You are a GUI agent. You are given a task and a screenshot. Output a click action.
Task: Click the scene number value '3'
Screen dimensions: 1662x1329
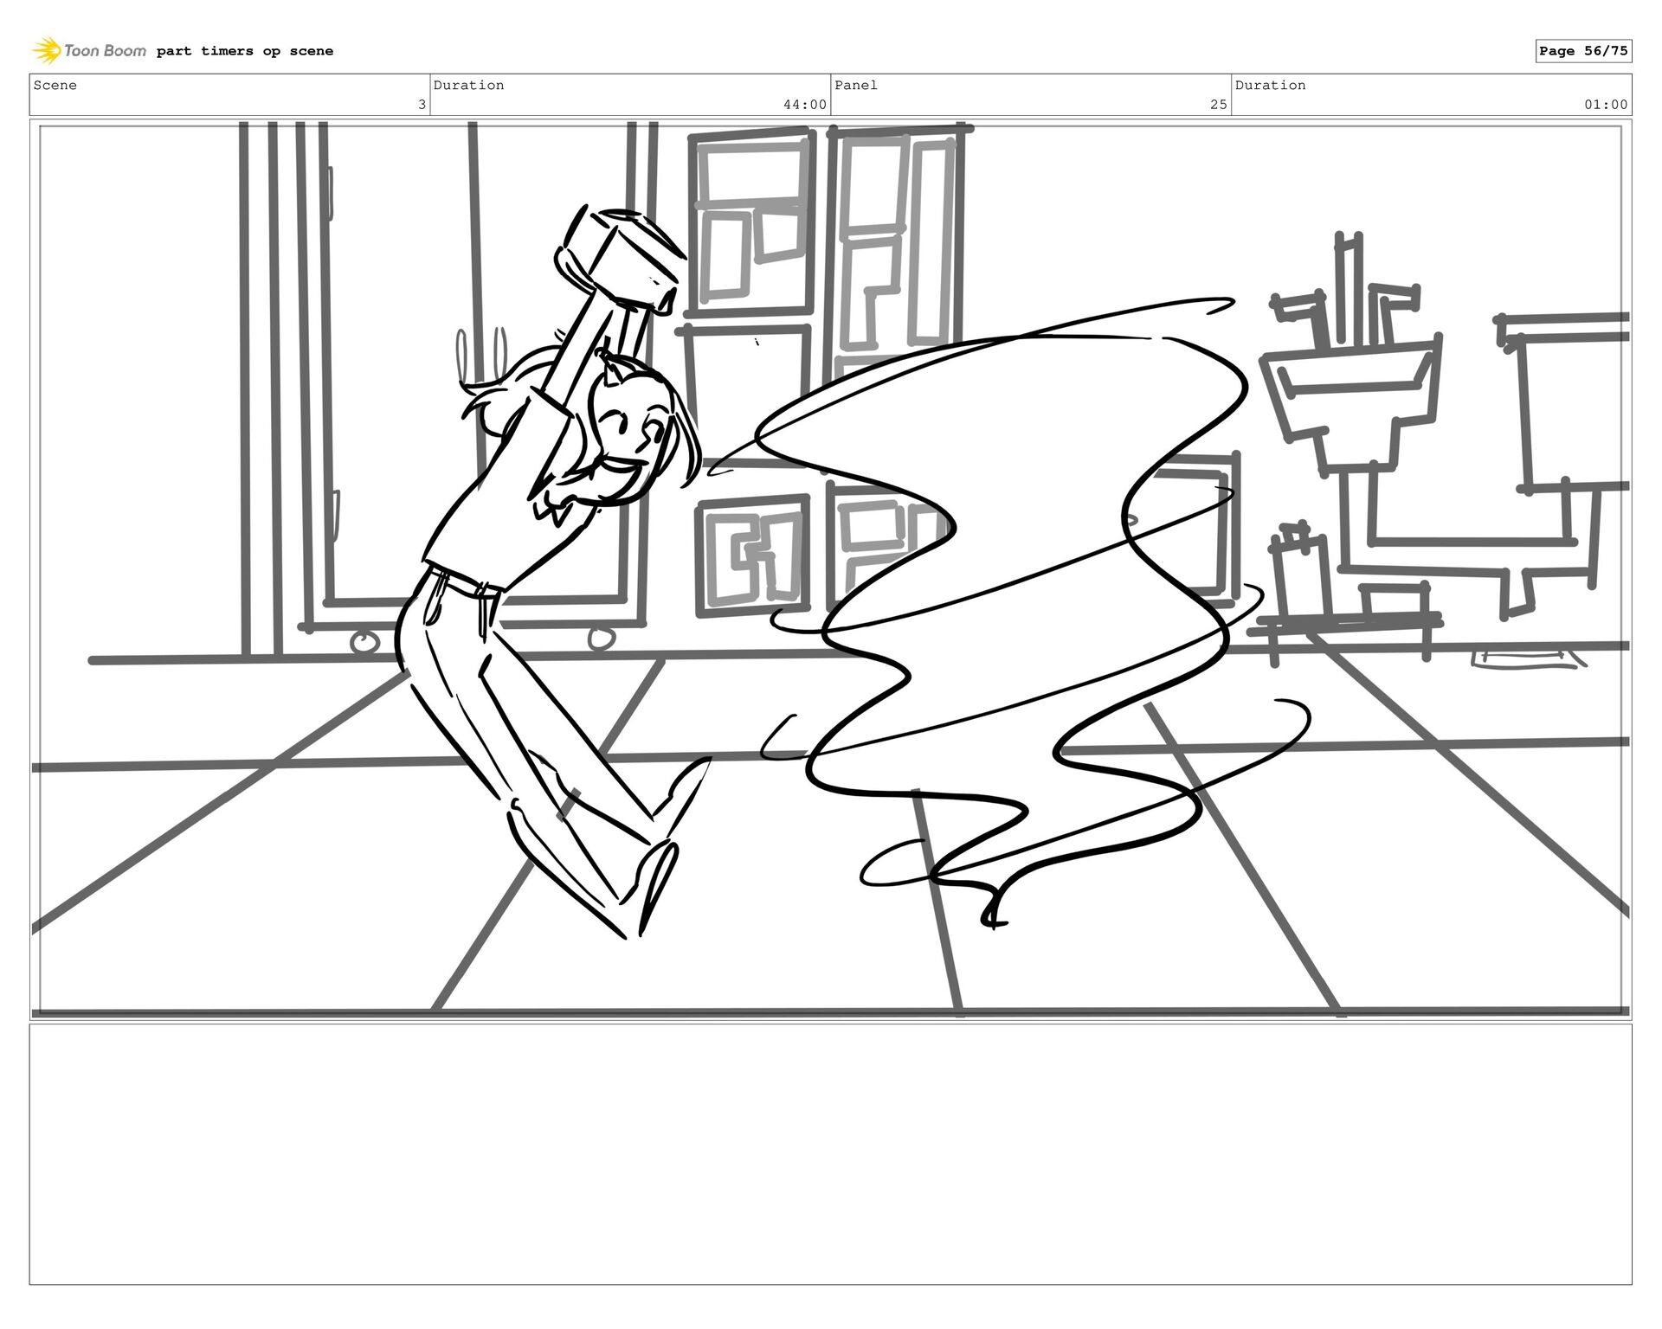pyautogui.click(x=422, y=105)
